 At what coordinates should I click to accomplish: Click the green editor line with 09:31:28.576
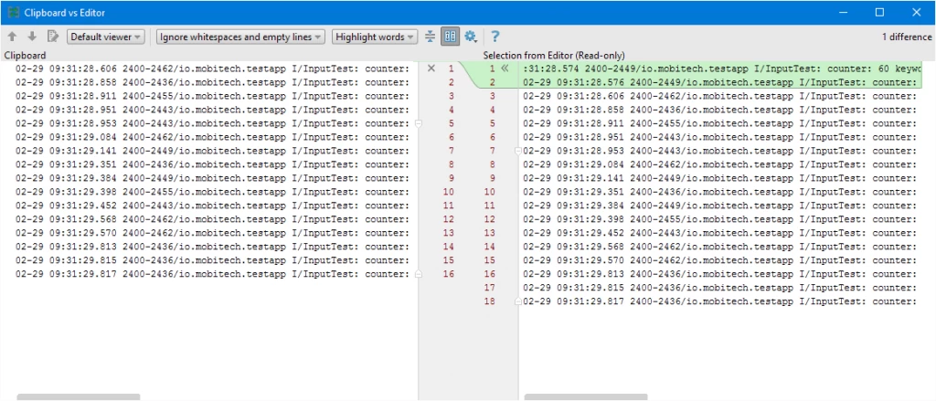[x=720, y=82]
